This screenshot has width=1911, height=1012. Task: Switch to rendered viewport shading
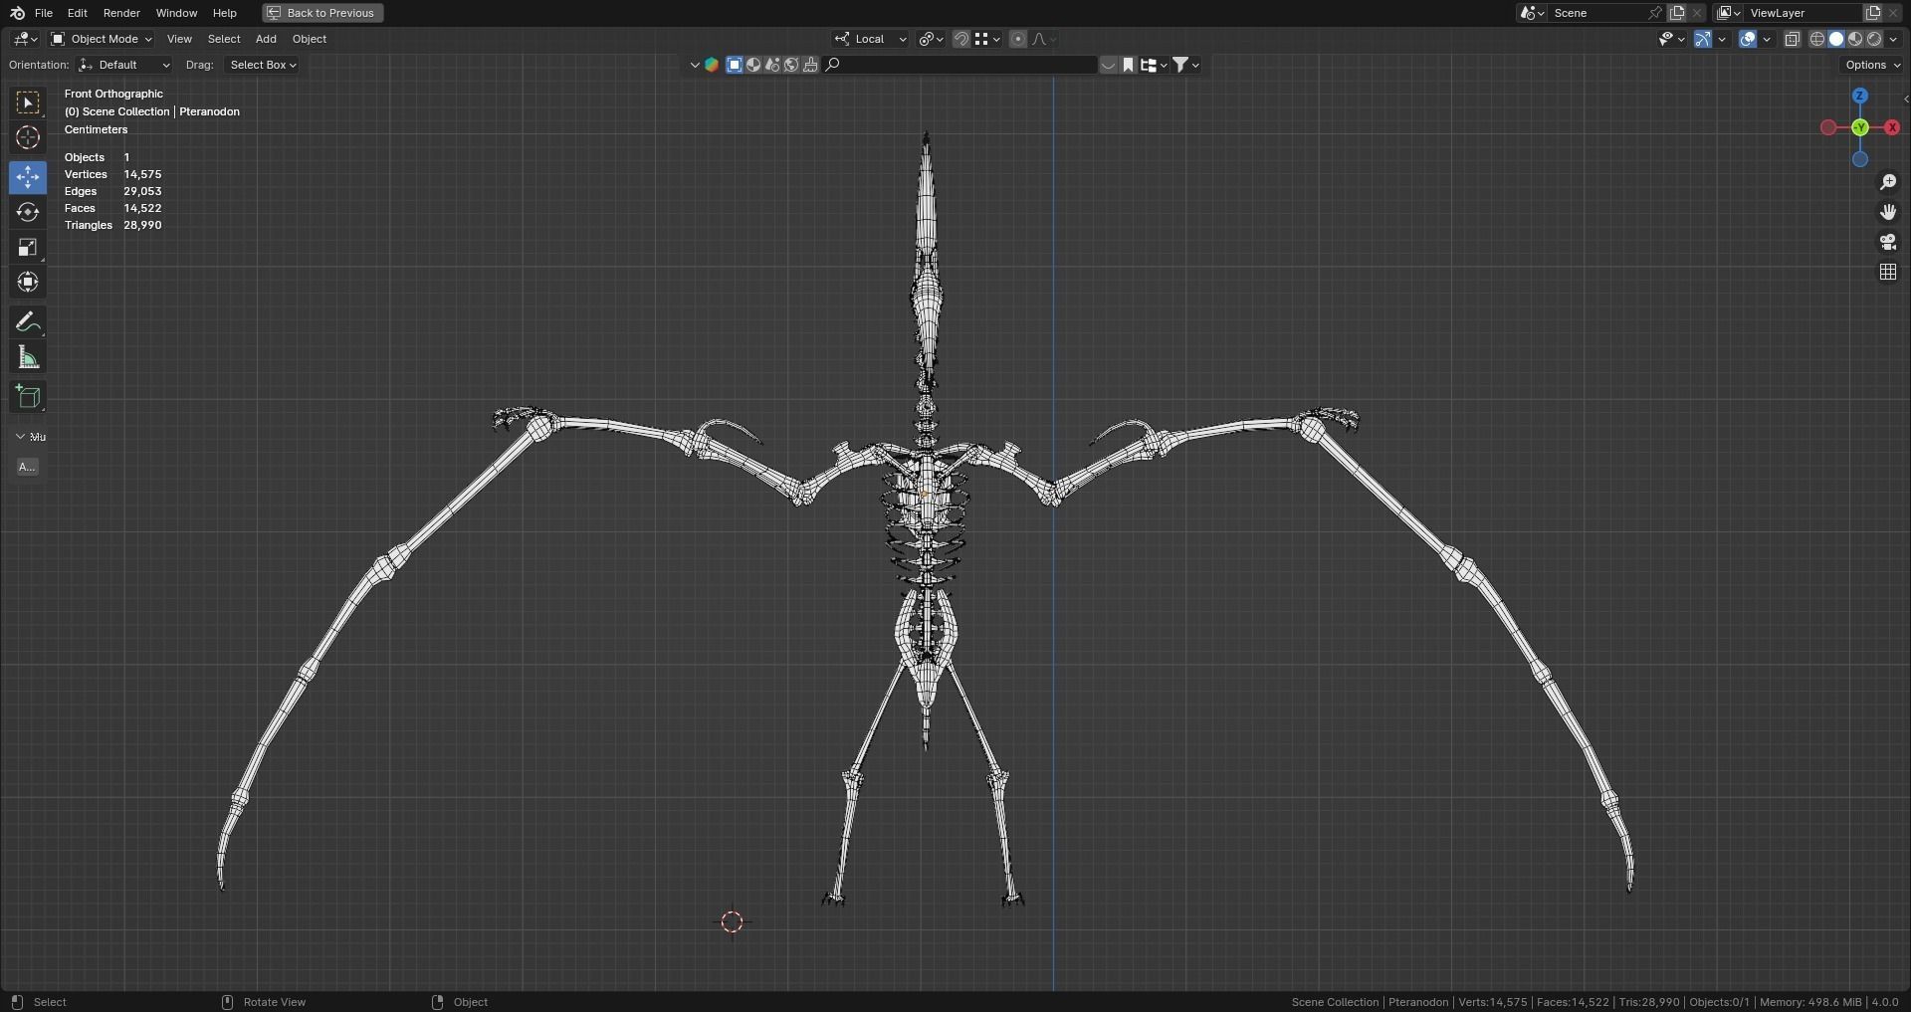1874,39
